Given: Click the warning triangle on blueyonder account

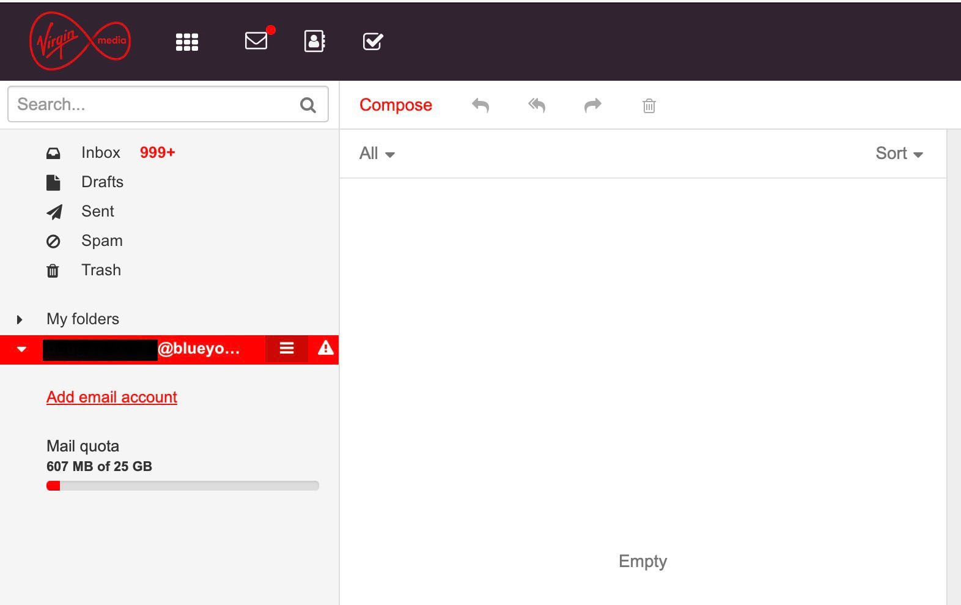Looking at the screenshot, I should tap(325, 349).
